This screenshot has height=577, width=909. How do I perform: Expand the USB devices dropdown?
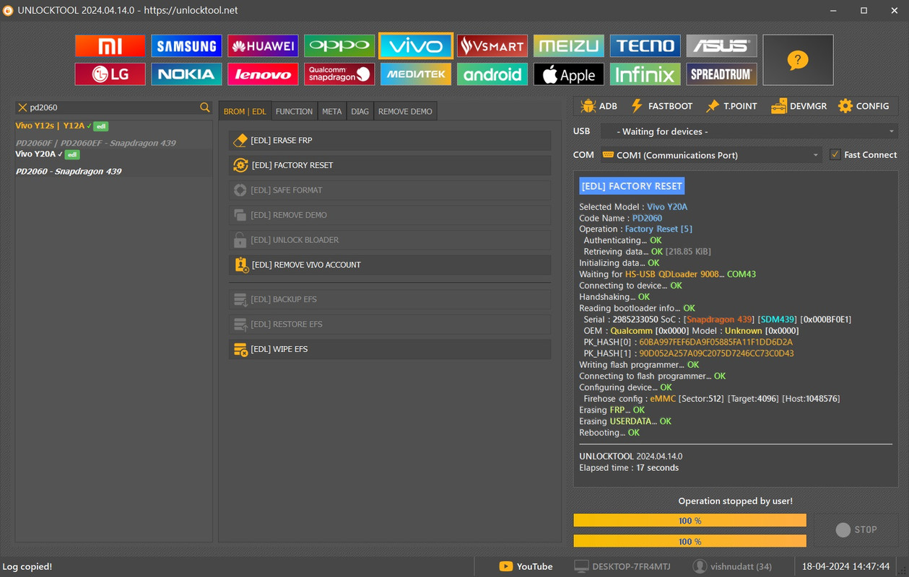coord(748,131)
